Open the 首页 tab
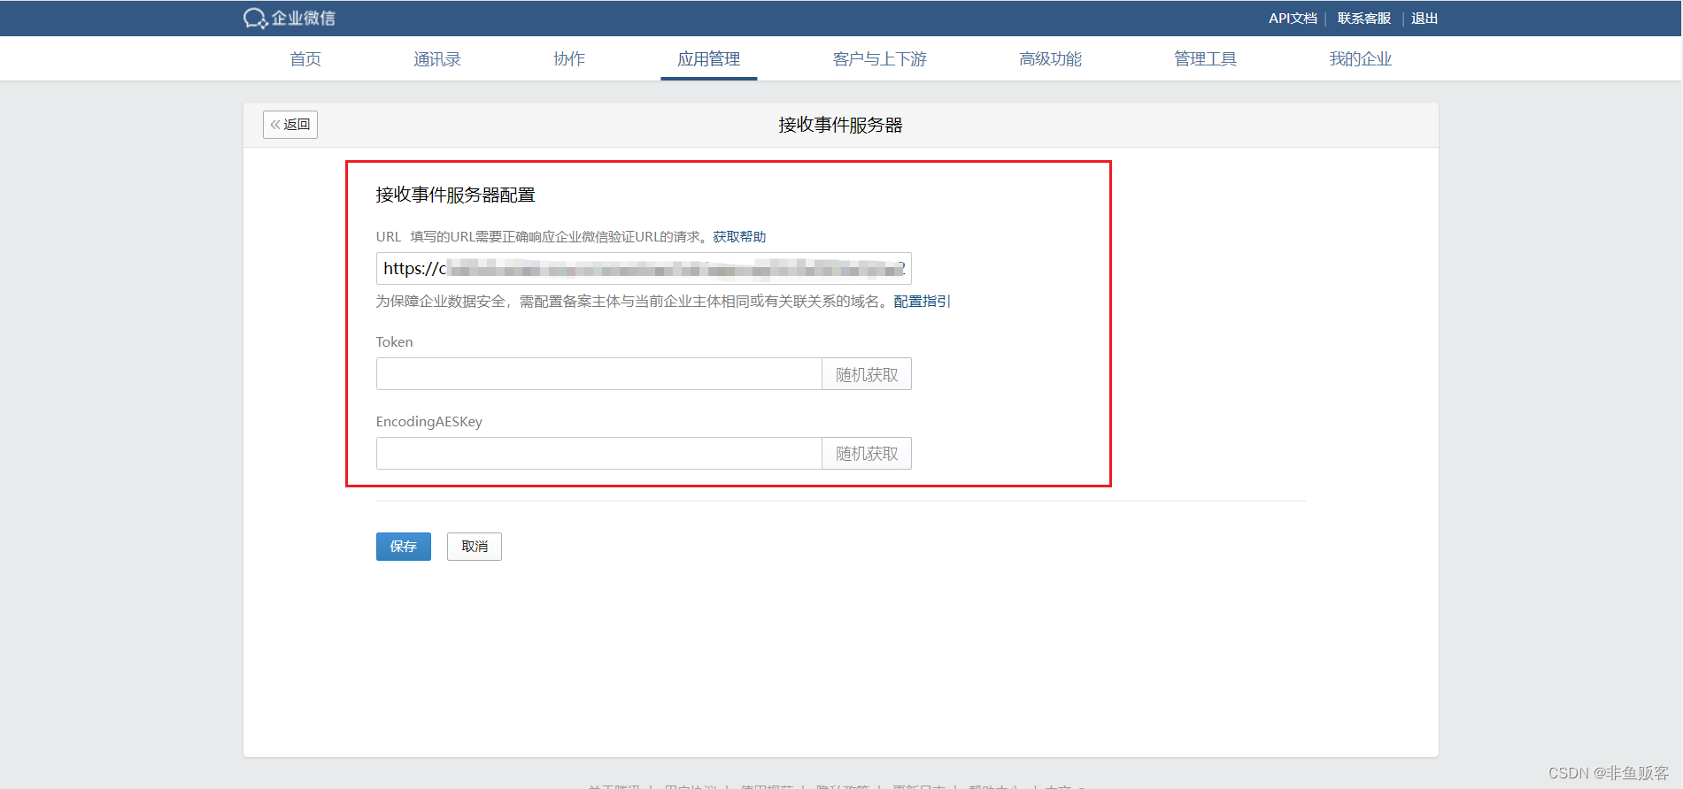This screenshot has width=1683, height=789. (x=305, y=59)
